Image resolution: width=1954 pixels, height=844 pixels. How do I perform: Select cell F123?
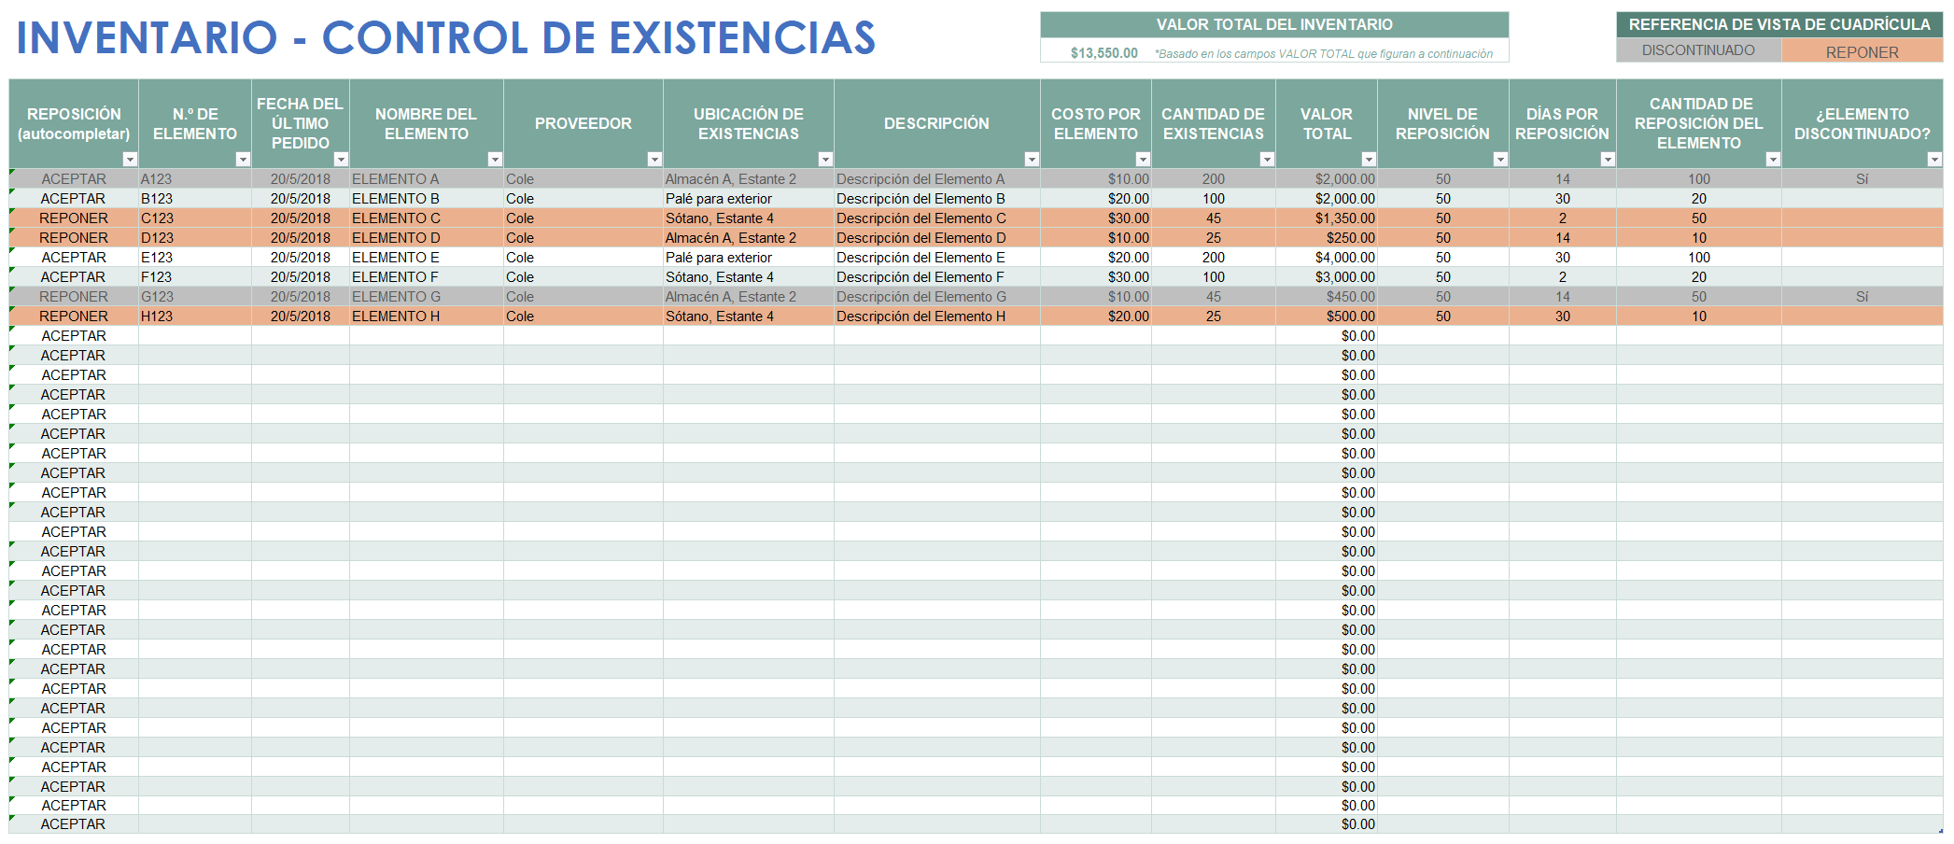(195, 277)
